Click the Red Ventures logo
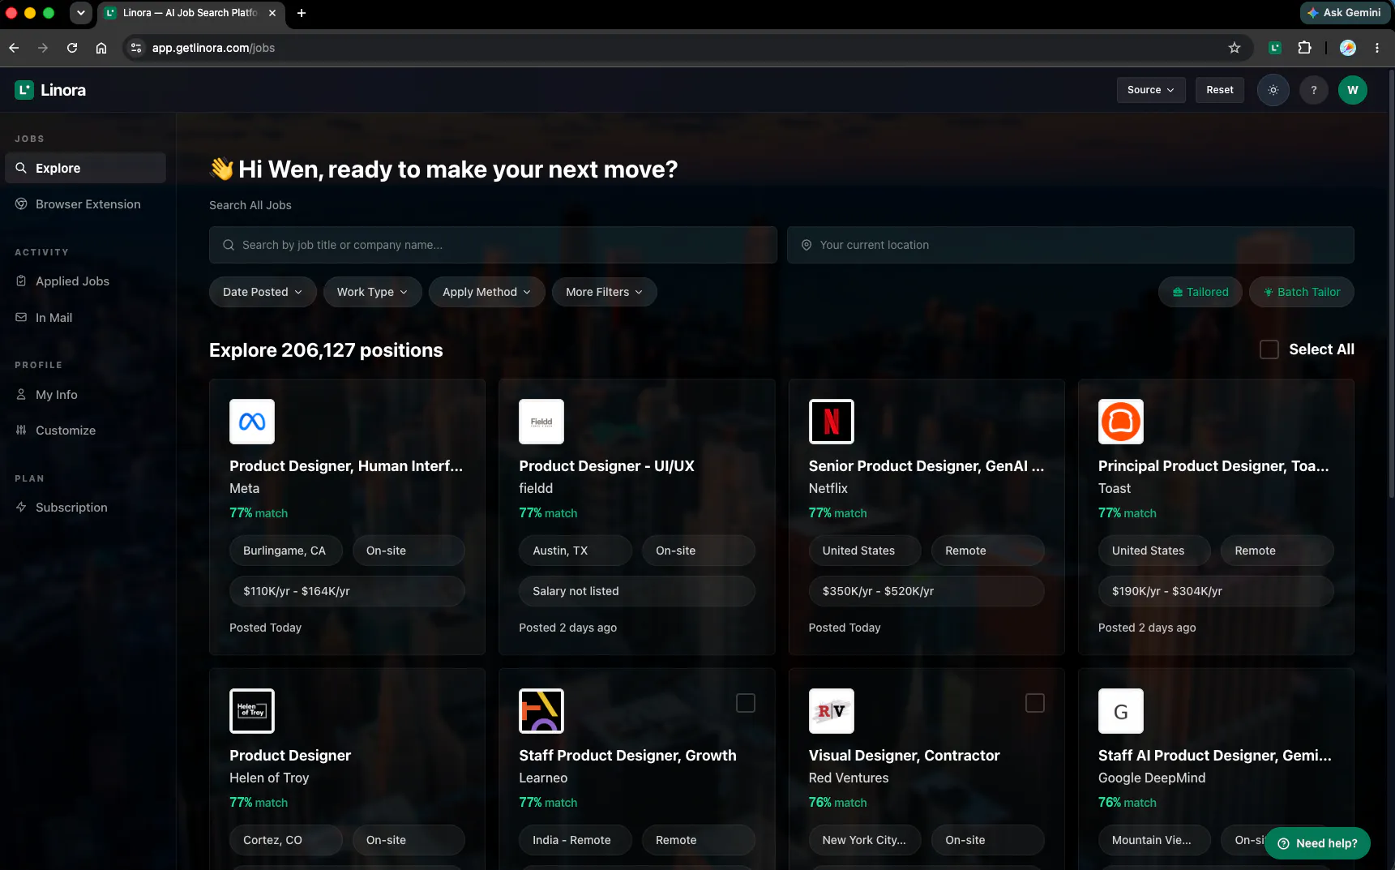1395x870 pixels. pos(832,711)
